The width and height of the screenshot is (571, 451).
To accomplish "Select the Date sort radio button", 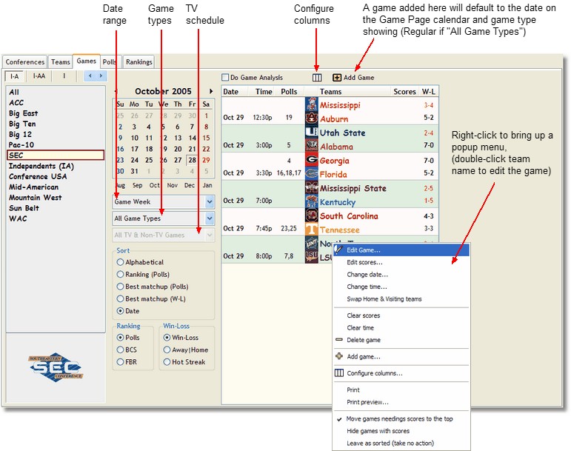I will 120,311.
